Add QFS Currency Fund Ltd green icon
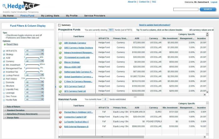The image size is (219, 139). tap(60, 91)
